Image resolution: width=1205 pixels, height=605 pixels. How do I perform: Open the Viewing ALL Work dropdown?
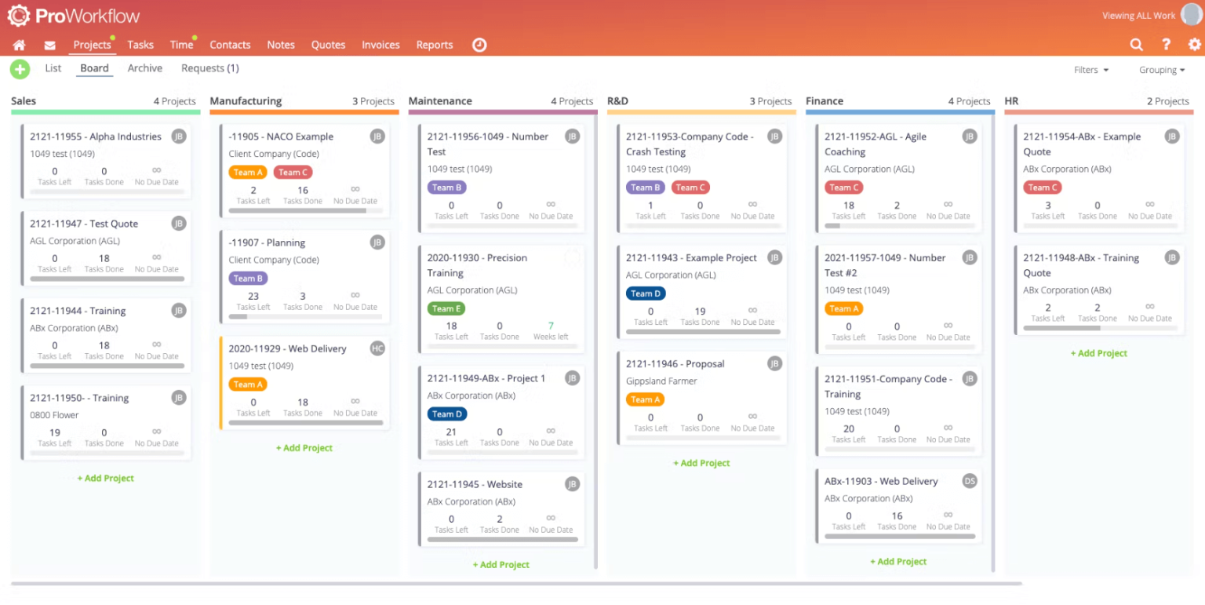pyautogui.click(x=1139, y=15)
